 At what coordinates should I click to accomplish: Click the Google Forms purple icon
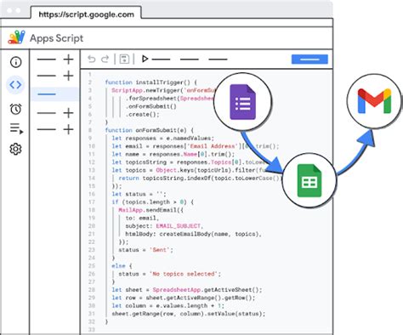pyautogui.click(x=242, y=102)
